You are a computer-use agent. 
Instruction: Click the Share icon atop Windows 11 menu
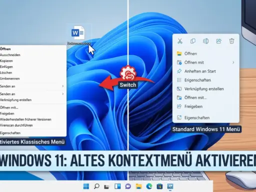218,41
